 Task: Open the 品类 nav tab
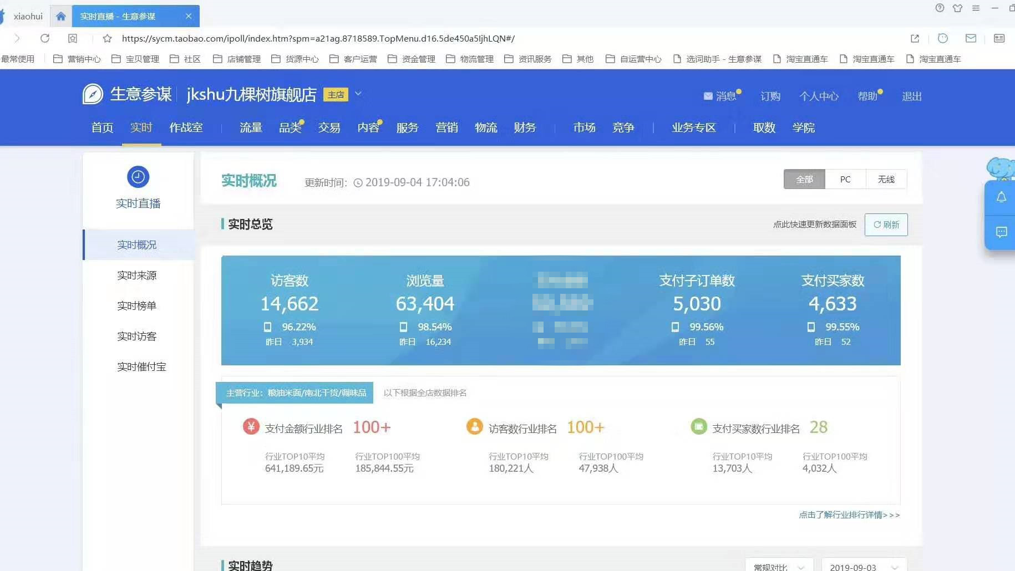coord(290,128)
